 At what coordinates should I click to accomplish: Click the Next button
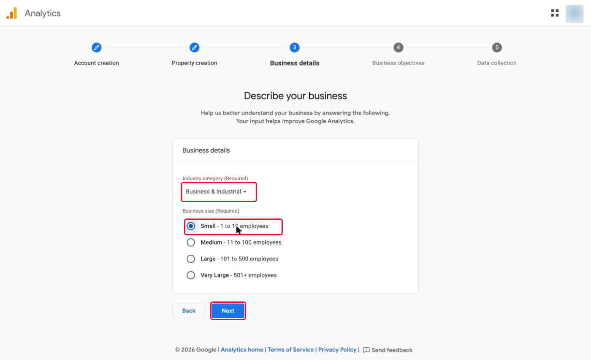click(x=228, y=311)
